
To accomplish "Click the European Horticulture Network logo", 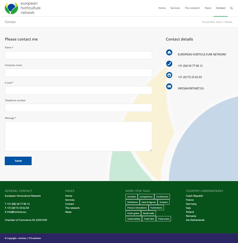I will (23, 8).
